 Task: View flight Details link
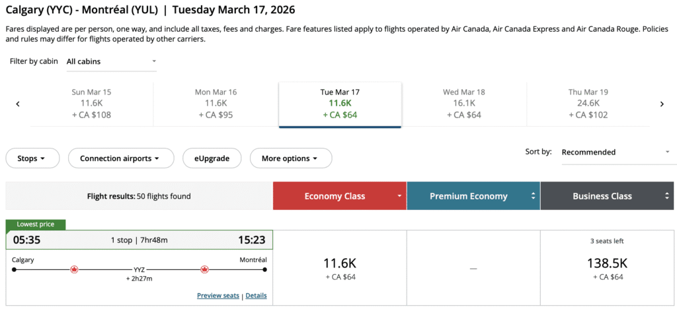256,296
